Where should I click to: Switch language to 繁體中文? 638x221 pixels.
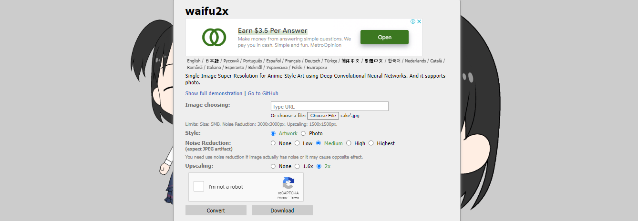[374, 61]
